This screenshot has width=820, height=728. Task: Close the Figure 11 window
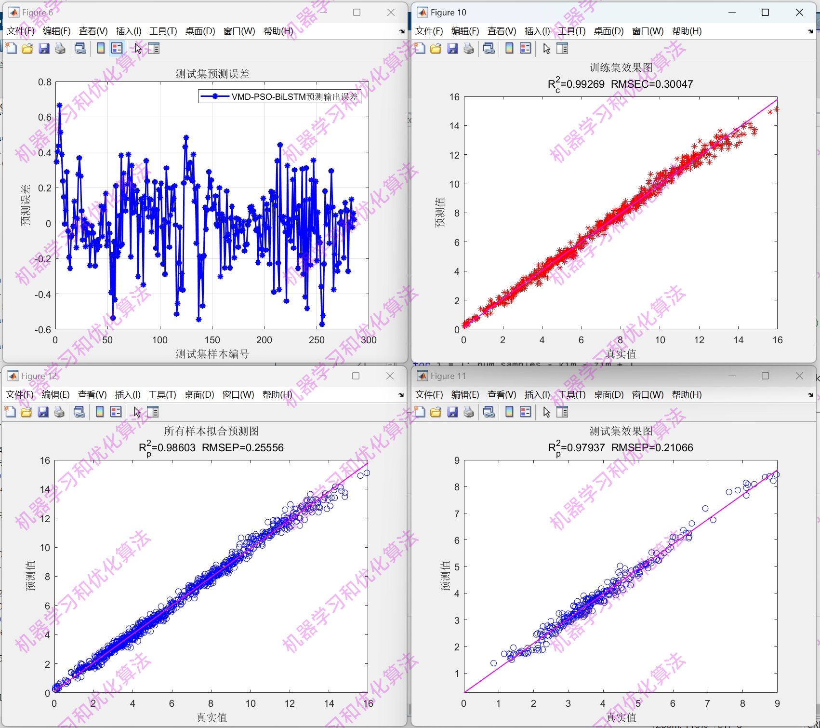pyautogui.click(x=799, y=376)
